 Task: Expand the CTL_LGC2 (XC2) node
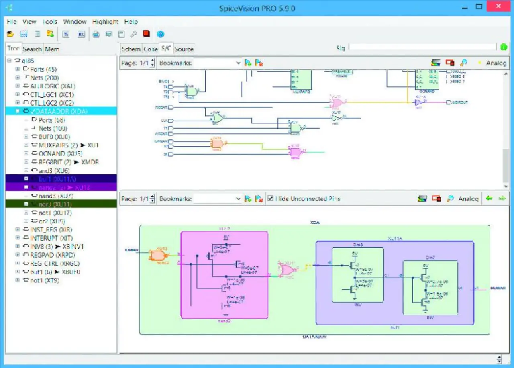(x=18, y=103)
